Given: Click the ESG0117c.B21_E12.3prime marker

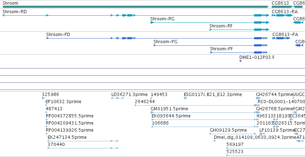Looking at the screenshot, I should (x=185, y=98).
